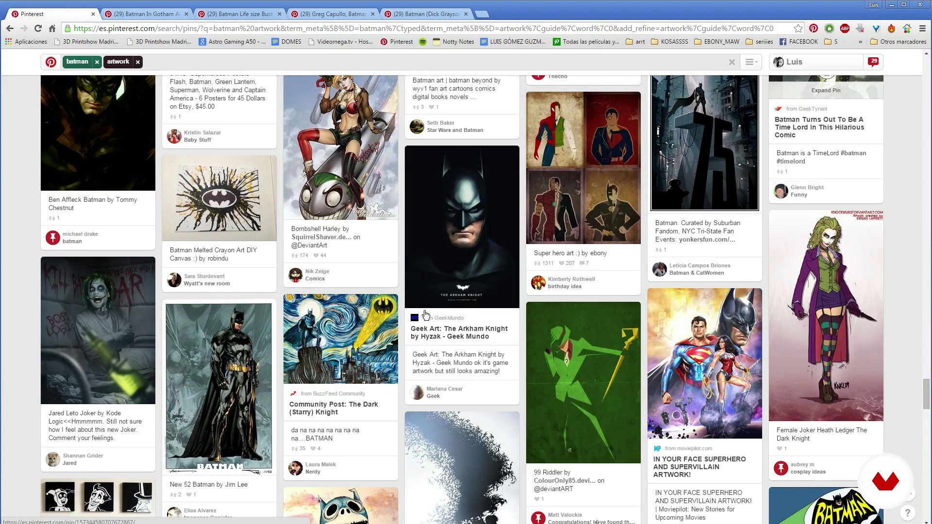Click 'Expand Pin' on the comic pin
932x524 pixels.
[826, 90]
